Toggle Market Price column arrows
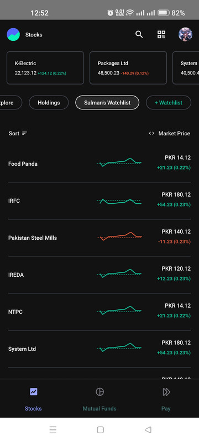This screenshot has height=442, width=199. point(151,133)
